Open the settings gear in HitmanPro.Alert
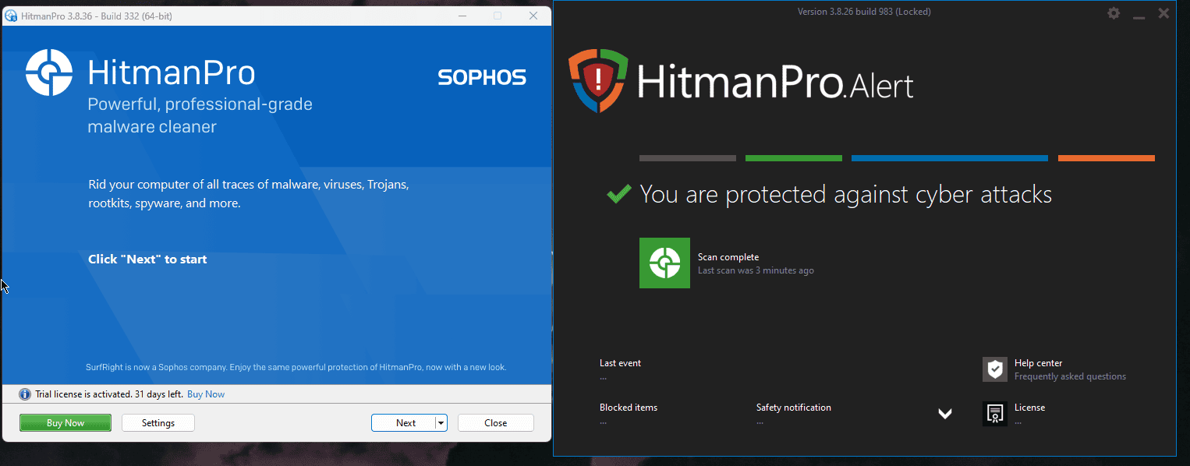Screen dimensions: 1190x466 tap(1113, 12)
